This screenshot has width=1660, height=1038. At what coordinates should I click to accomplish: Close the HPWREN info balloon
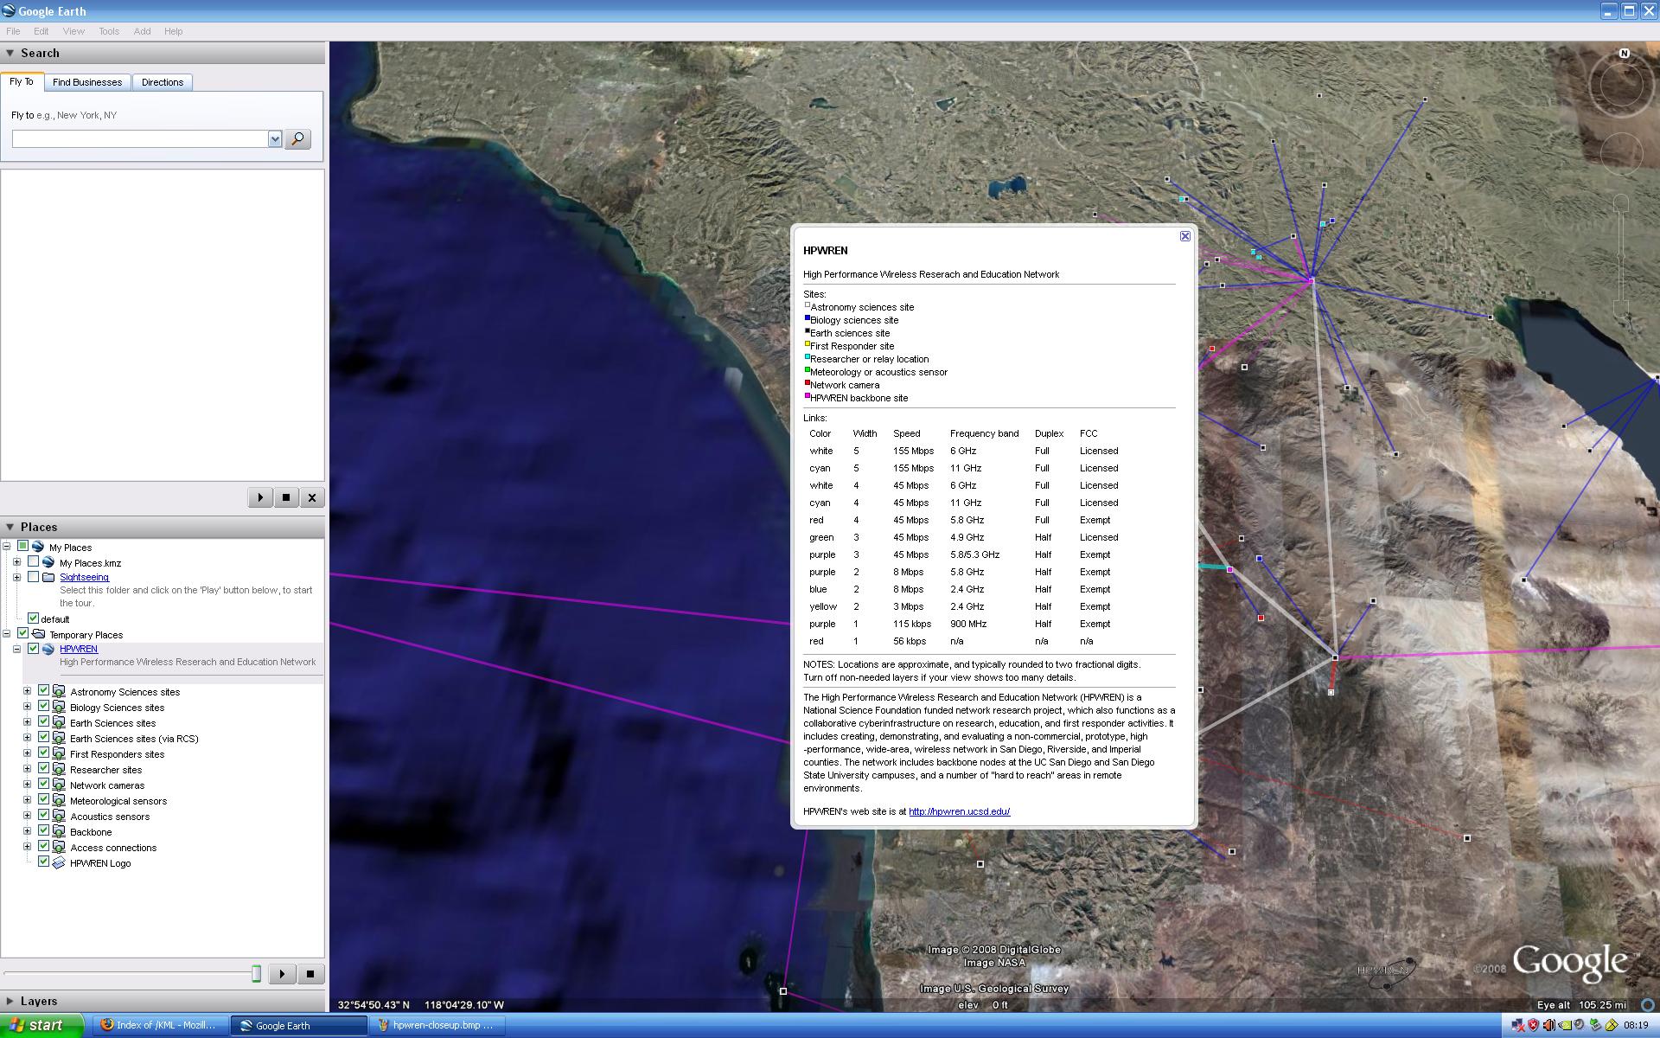1185,236
